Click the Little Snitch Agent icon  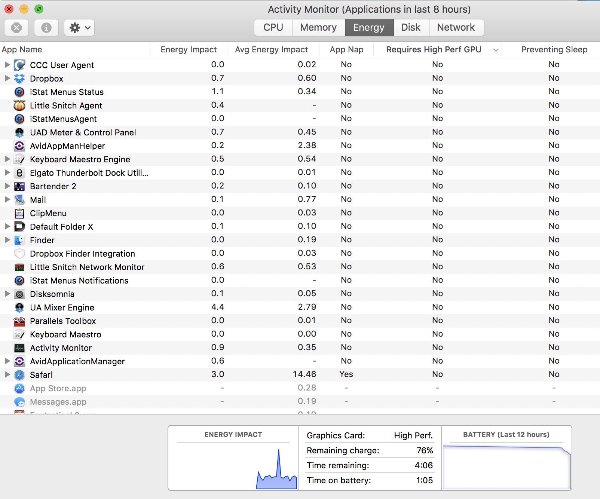pyautogui.click(x=19, y=105)
